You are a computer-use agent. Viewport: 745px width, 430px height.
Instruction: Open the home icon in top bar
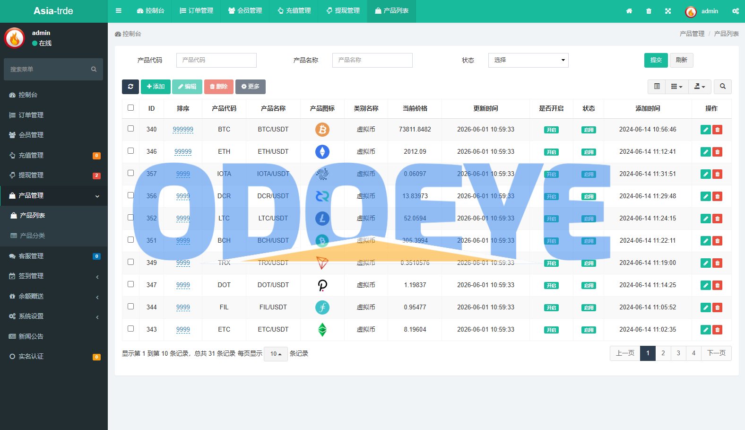(629, 11)
